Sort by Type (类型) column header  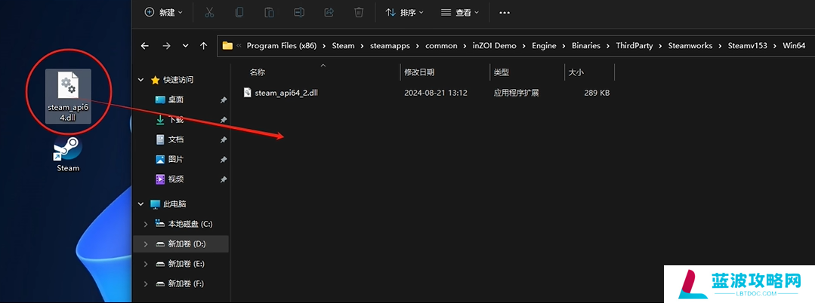pyautogui.click(x=502, y=72)
